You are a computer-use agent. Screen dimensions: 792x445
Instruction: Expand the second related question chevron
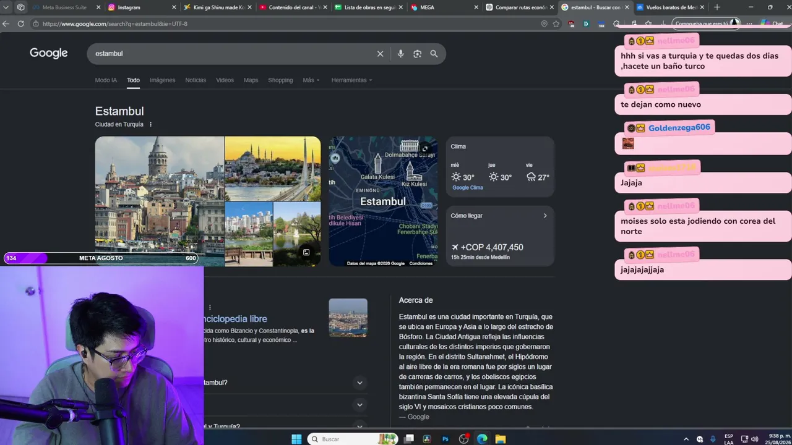359,405
